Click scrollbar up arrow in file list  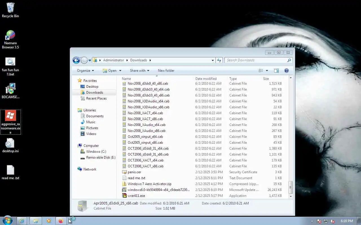pos(291,78)
